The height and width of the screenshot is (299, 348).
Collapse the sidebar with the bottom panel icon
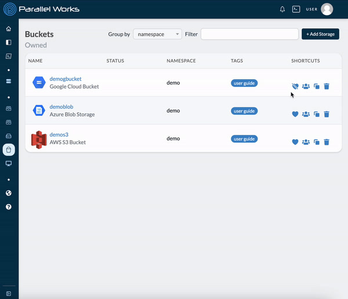tap(9, 294)
